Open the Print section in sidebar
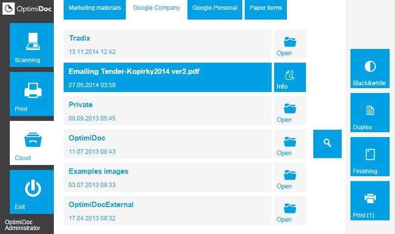 click(x=32, y=94)
